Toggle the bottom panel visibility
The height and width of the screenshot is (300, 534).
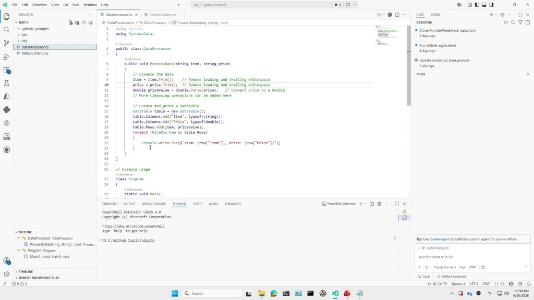(484, 5)
